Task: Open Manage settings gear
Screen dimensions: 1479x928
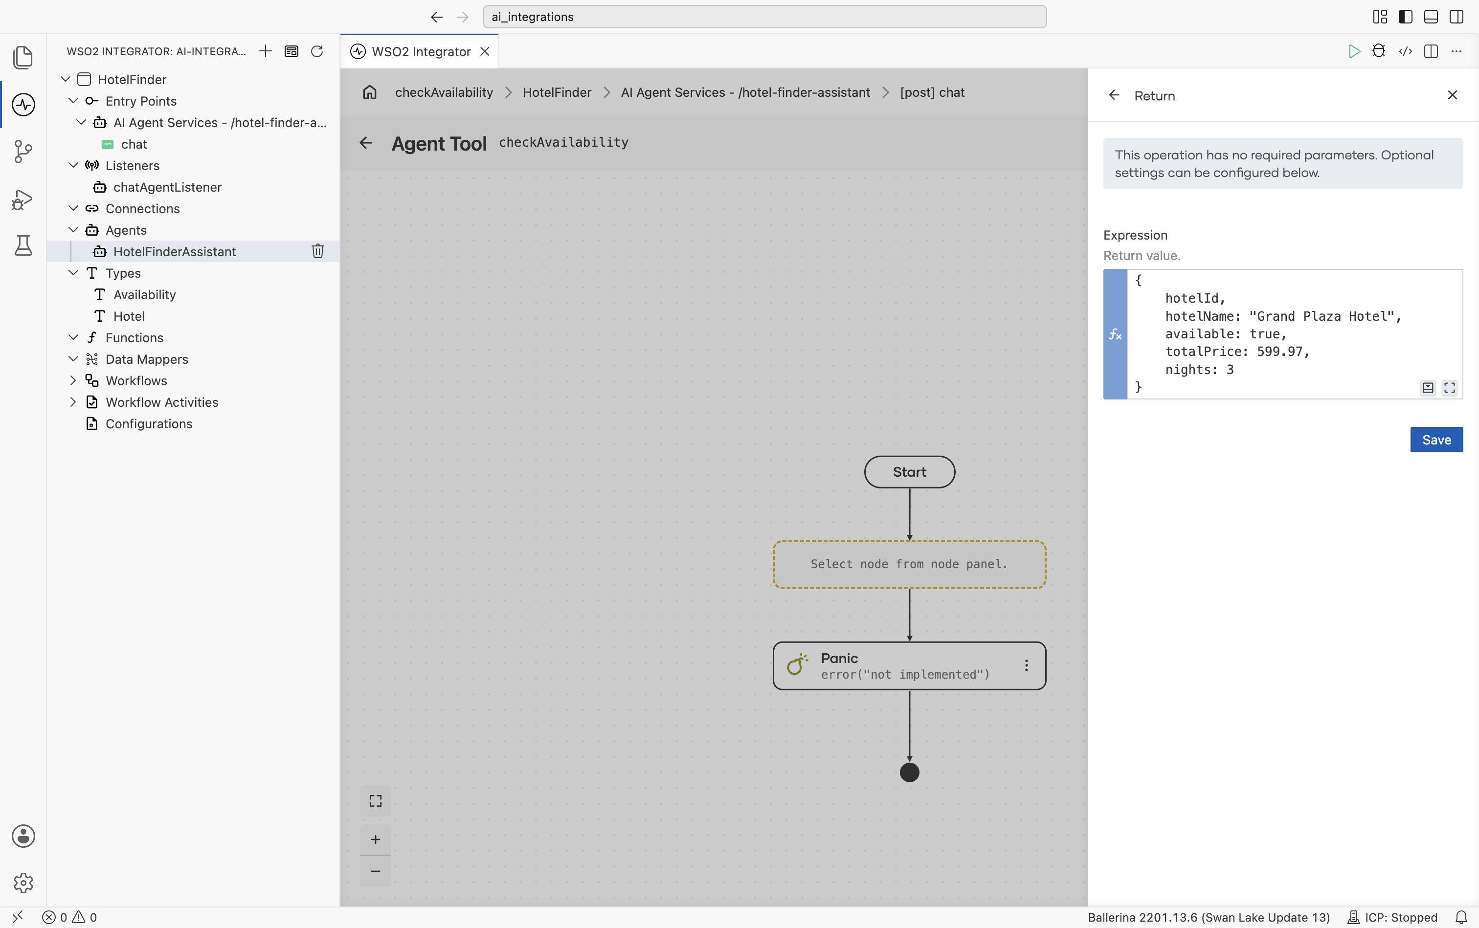Action: coord(22,883)
